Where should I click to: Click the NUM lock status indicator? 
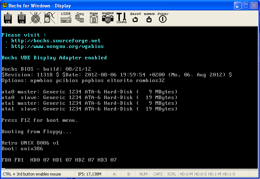143,174
